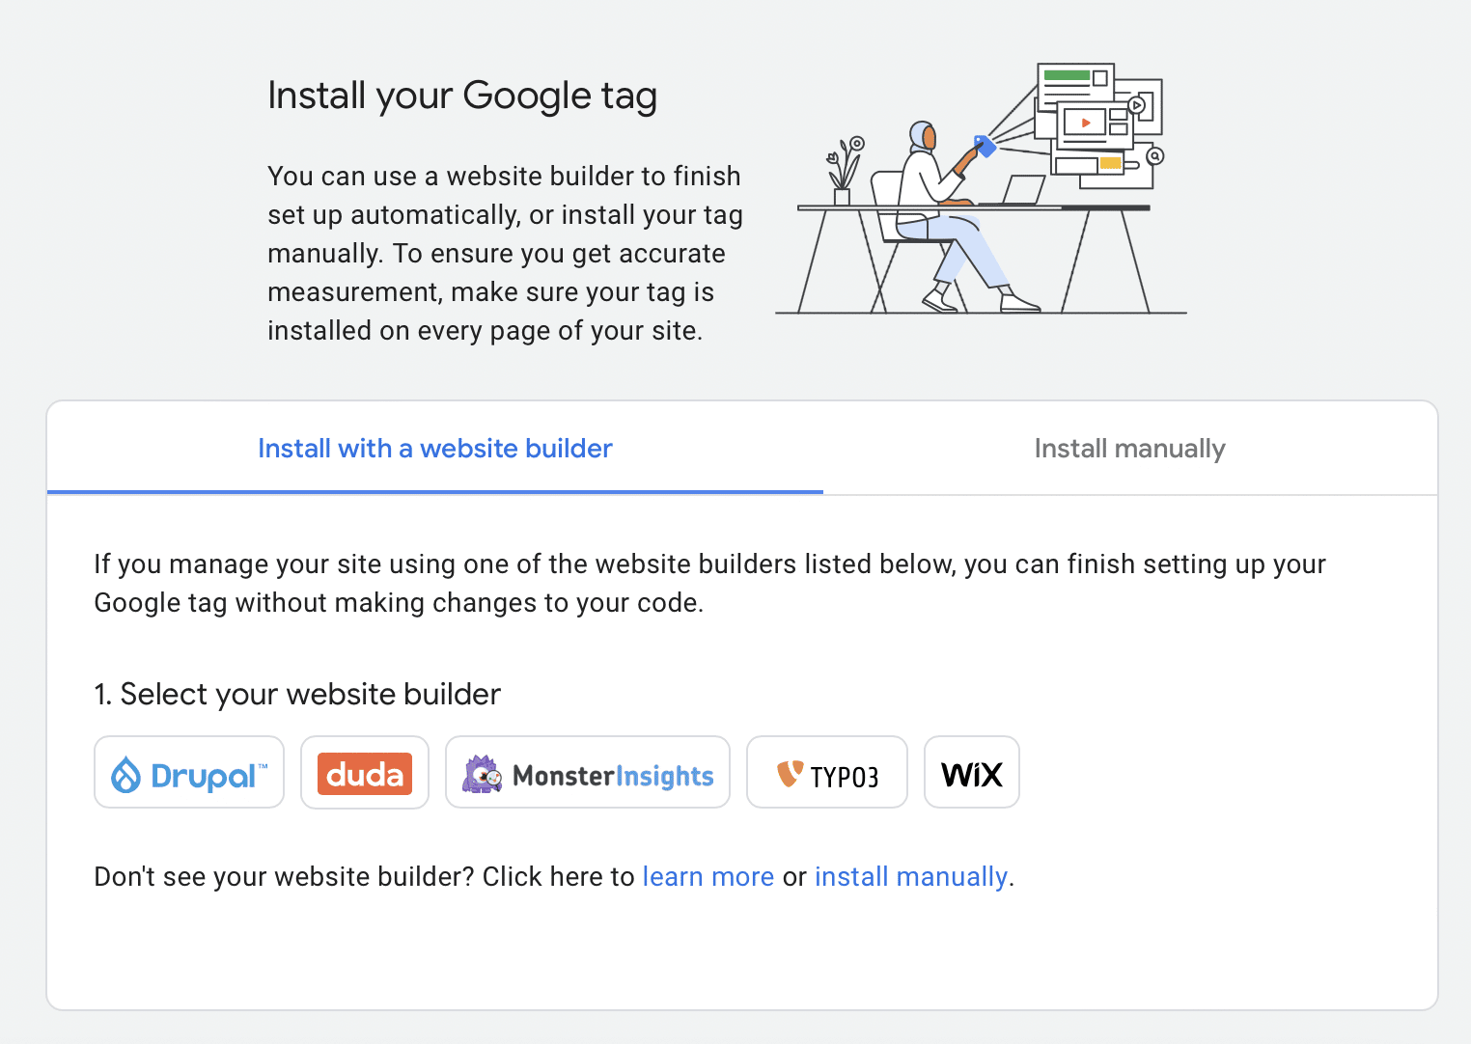Pick the Wix website builder

tap(972, 772)
